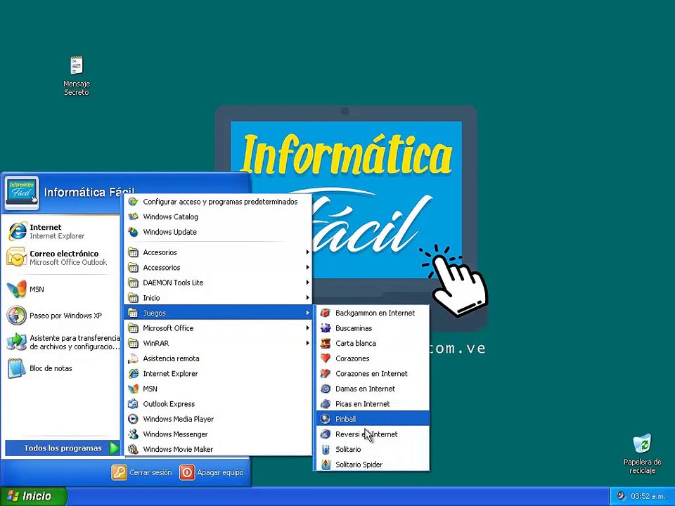
Task: Click the system tray notification icon
Action: pos(621,495)
